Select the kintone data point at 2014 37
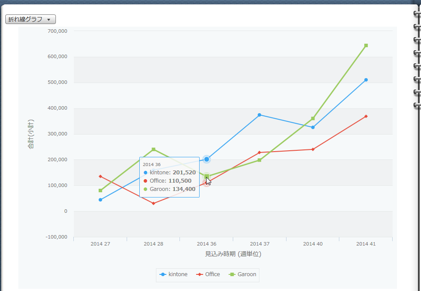421x291 pixels. click(x=259, y=115)
